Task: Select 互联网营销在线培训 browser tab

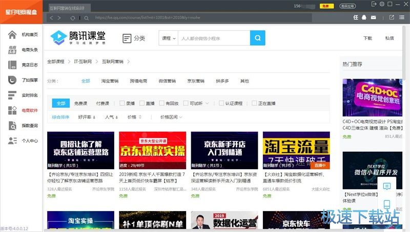Action: (69, 8)
